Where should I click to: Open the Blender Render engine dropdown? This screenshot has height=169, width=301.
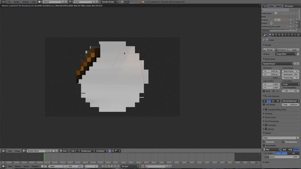click(x=110, y=2)
